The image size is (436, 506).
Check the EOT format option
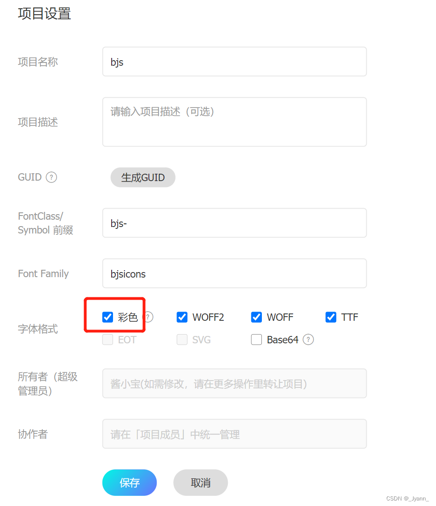pos(107,340)
